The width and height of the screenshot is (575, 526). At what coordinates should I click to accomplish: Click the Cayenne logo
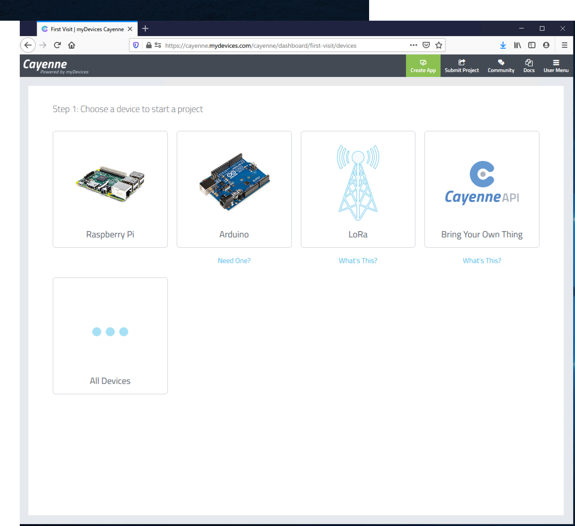pyautogui.click(x=56, y=66)
